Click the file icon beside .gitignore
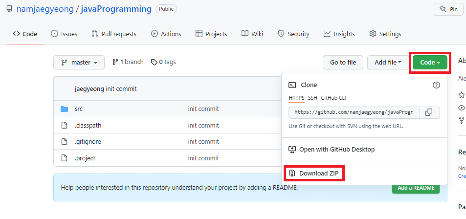Image resolution: width=466 pixels, height=219 pixels. (x=64, y=142)
